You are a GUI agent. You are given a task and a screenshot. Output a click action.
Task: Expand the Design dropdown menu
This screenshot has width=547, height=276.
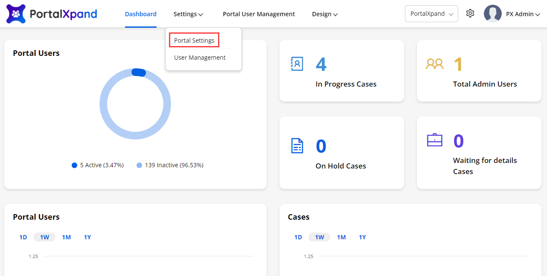coord(325,14)
